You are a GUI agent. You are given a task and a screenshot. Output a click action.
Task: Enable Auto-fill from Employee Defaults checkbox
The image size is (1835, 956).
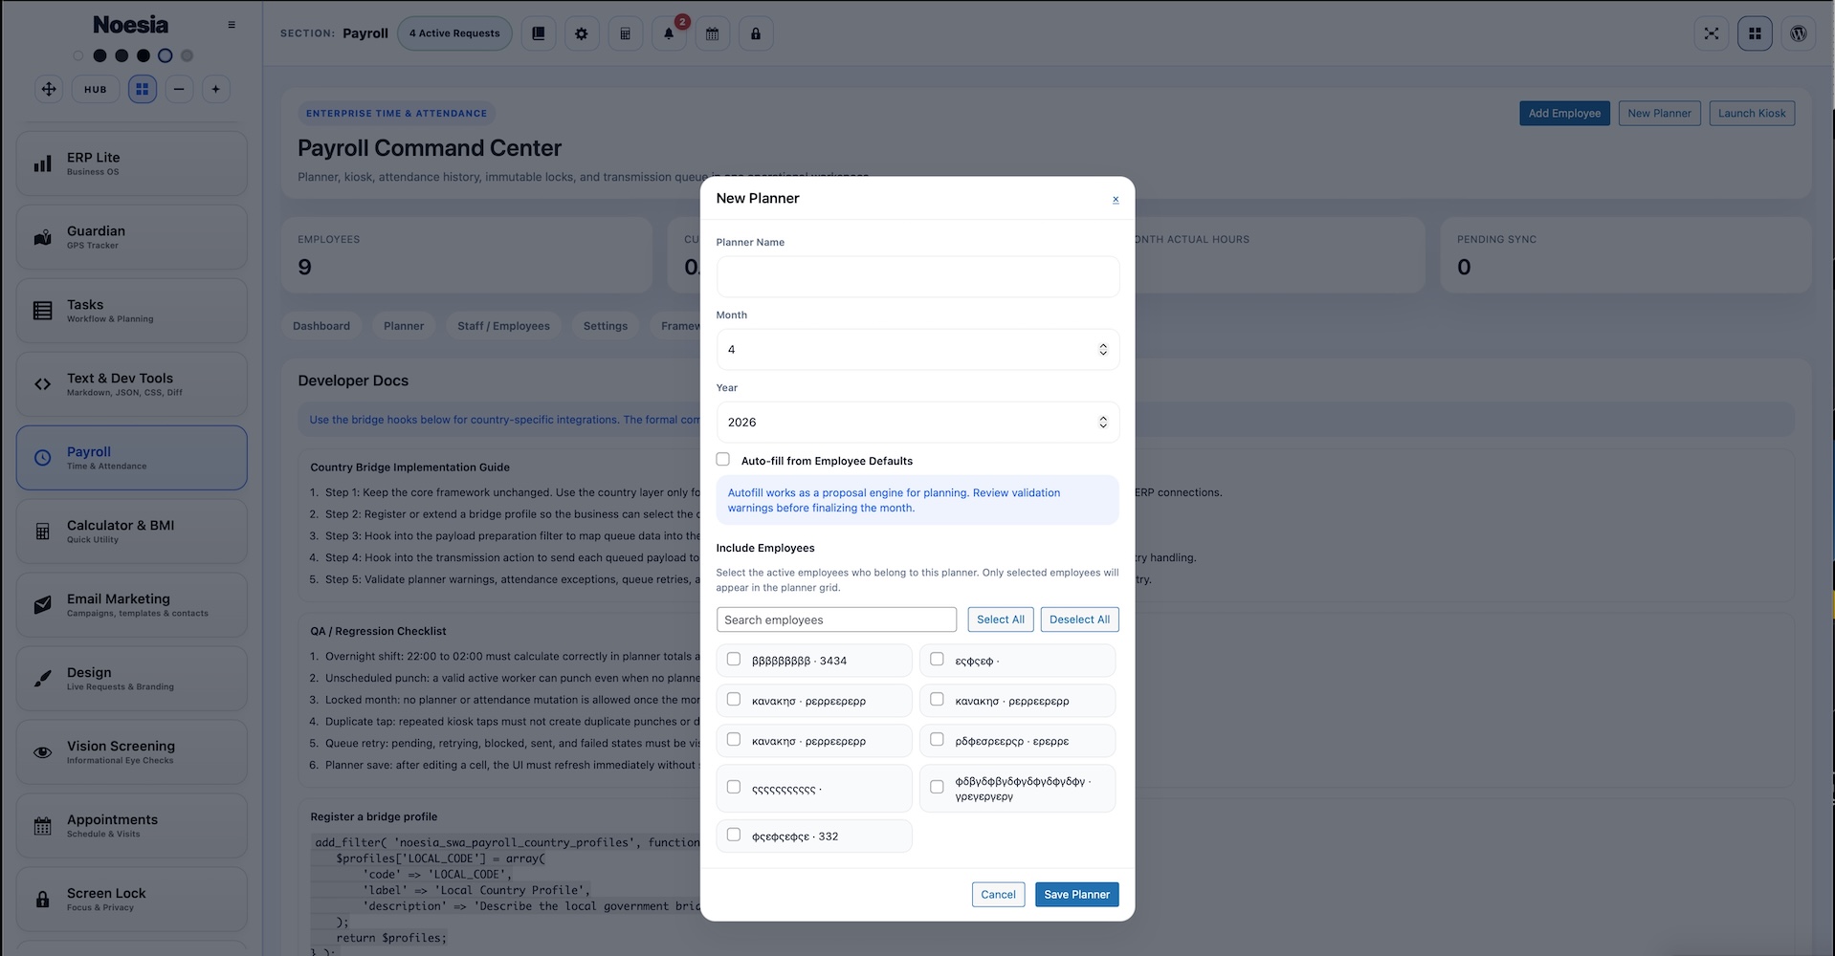[x=723, y=460]
